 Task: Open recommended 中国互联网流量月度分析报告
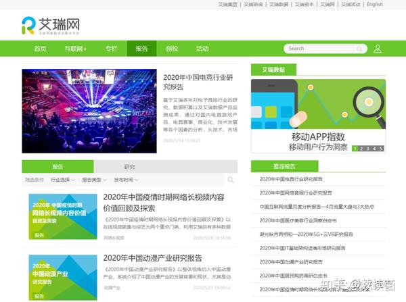coord(317,207)
